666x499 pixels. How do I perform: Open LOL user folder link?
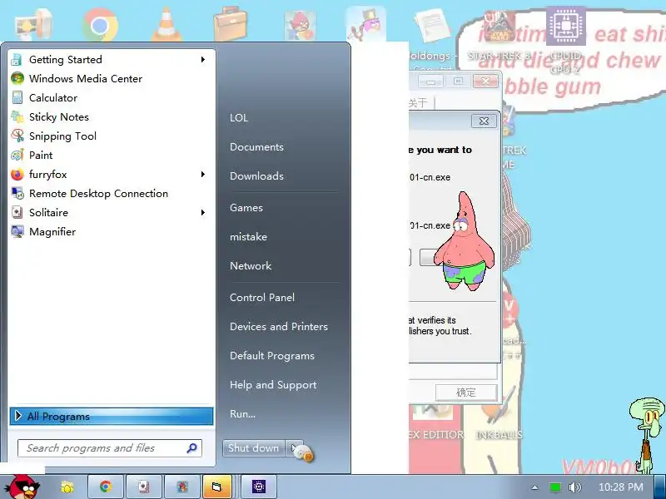(239, 118)
